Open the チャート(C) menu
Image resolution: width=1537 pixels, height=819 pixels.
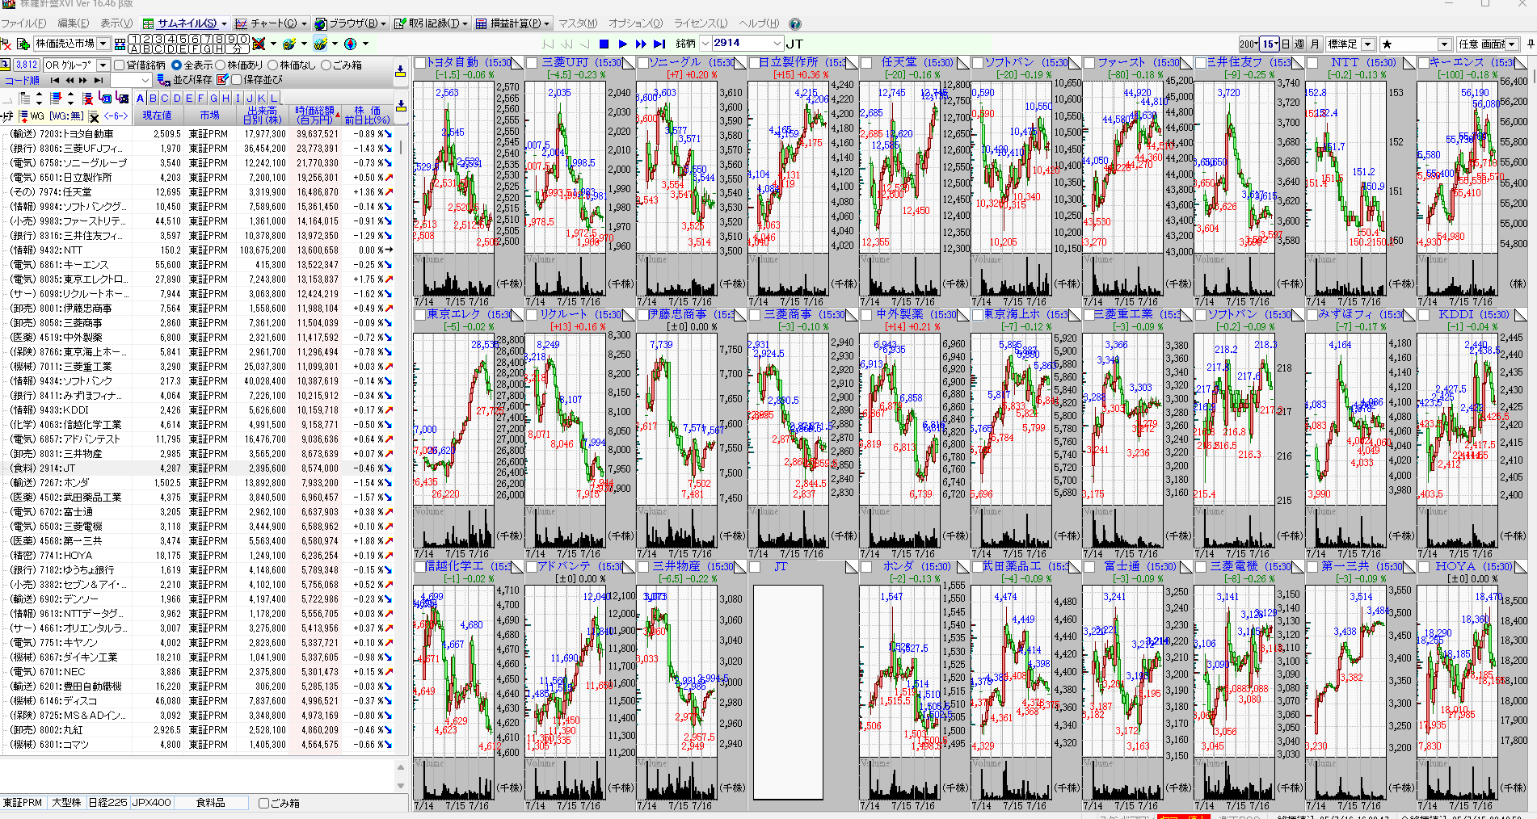(x=272, y=23)
